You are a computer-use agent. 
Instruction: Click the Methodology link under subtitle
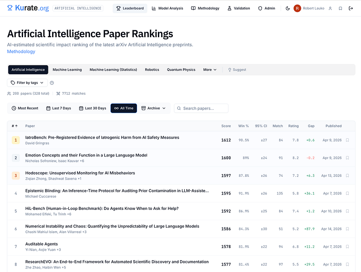(21, 51)
